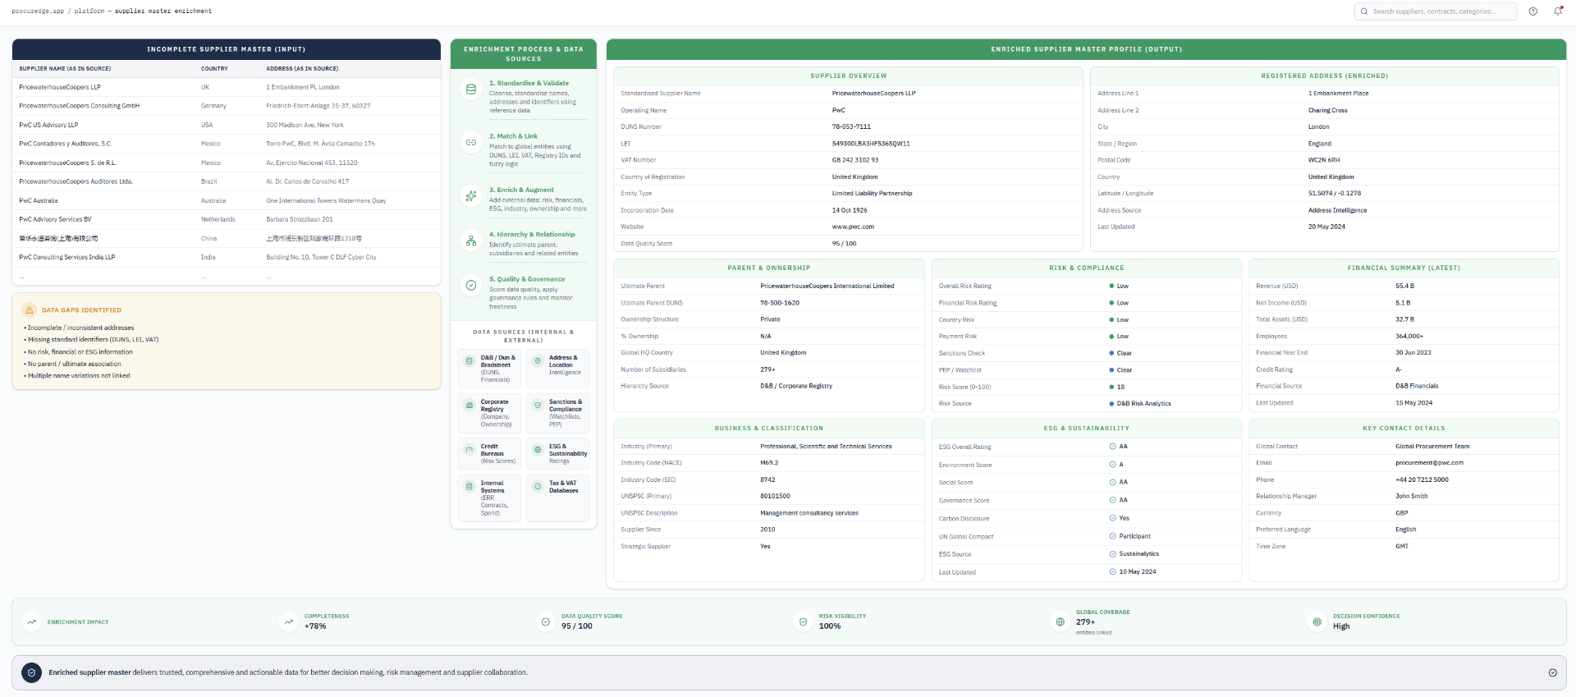Click the website value www.pwc.com
1576x697 pixels.
pyautogui.click(x=853, y=227)
